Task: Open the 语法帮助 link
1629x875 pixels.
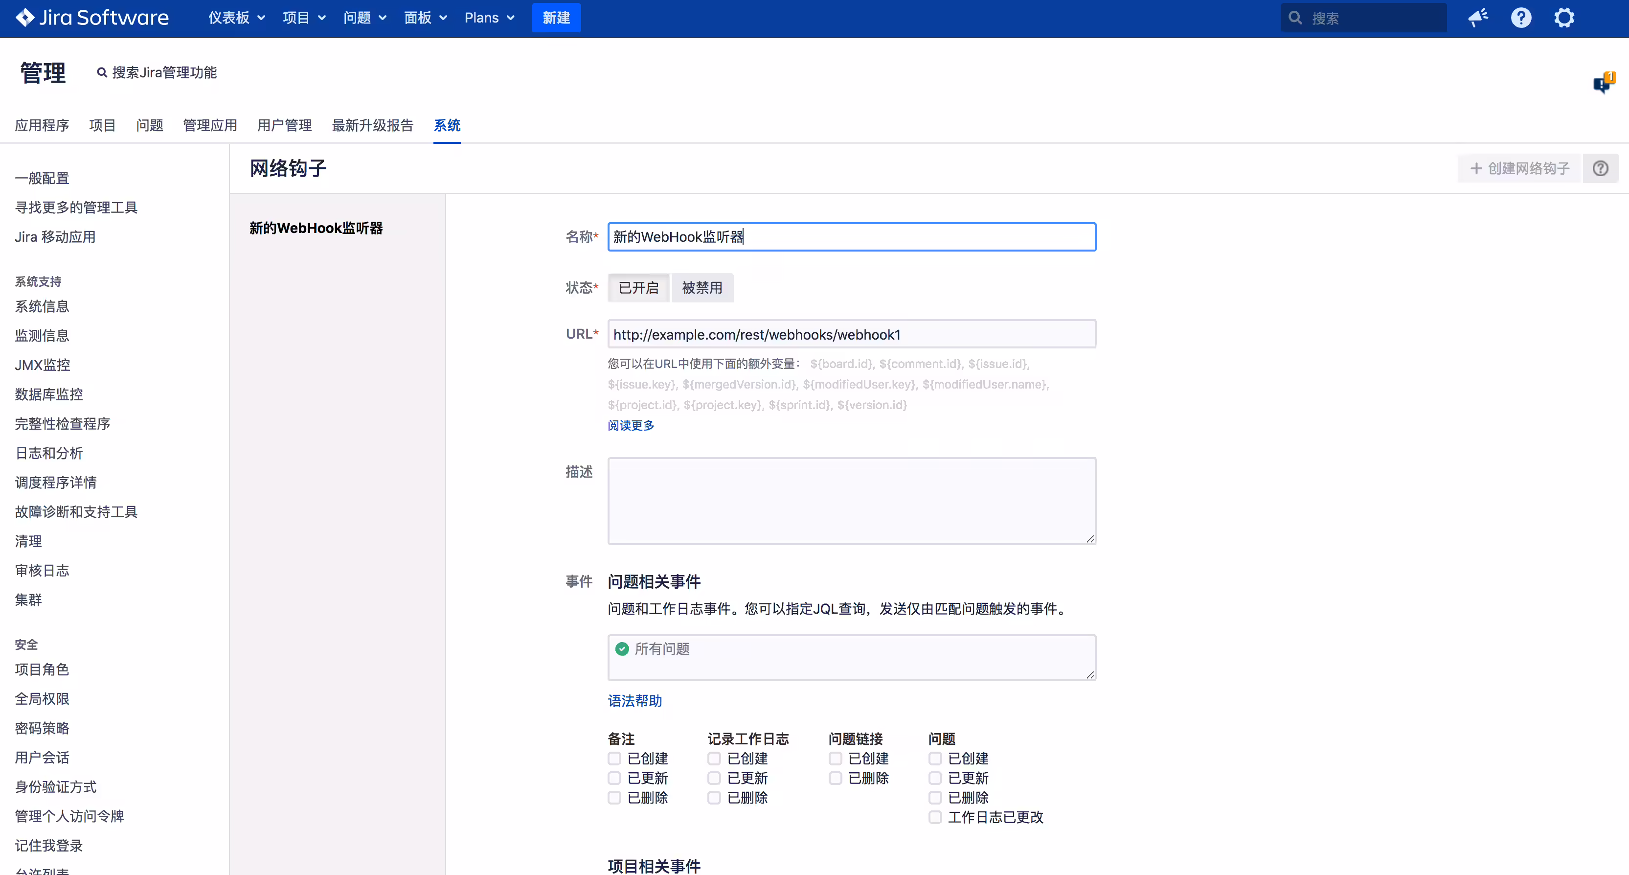Action: pos(635,700)
